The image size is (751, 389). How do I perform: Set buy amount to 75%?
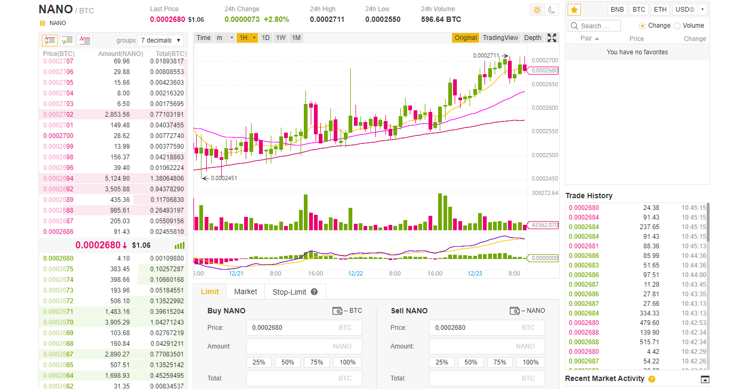point(317,362)
